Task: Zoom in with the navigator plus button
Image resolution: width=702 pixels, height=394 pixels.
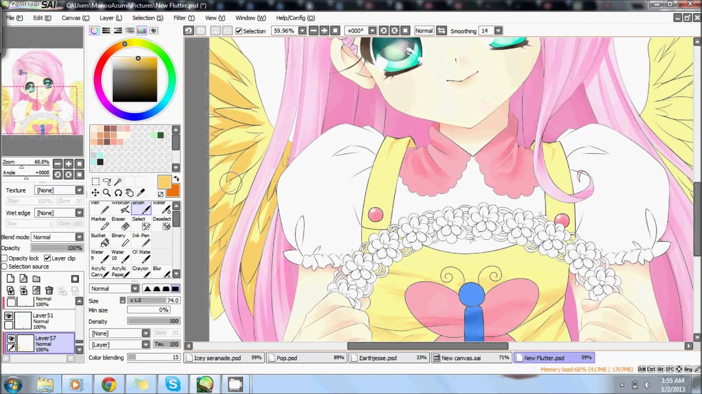Action: (69, 164)
